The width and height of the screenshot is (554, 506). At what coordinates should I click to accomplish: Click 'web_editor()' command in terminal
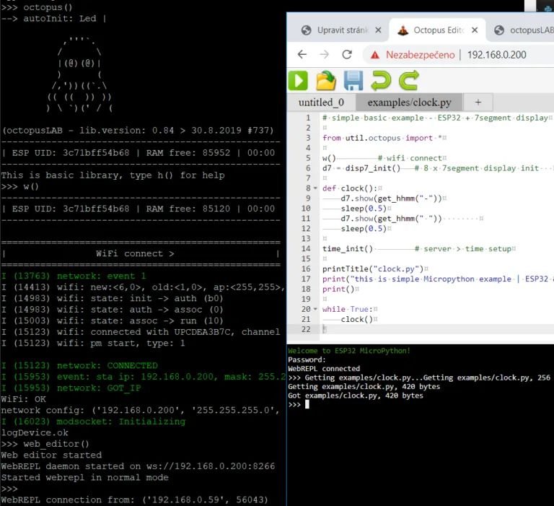pyautogui.click(x=56, y=444)
